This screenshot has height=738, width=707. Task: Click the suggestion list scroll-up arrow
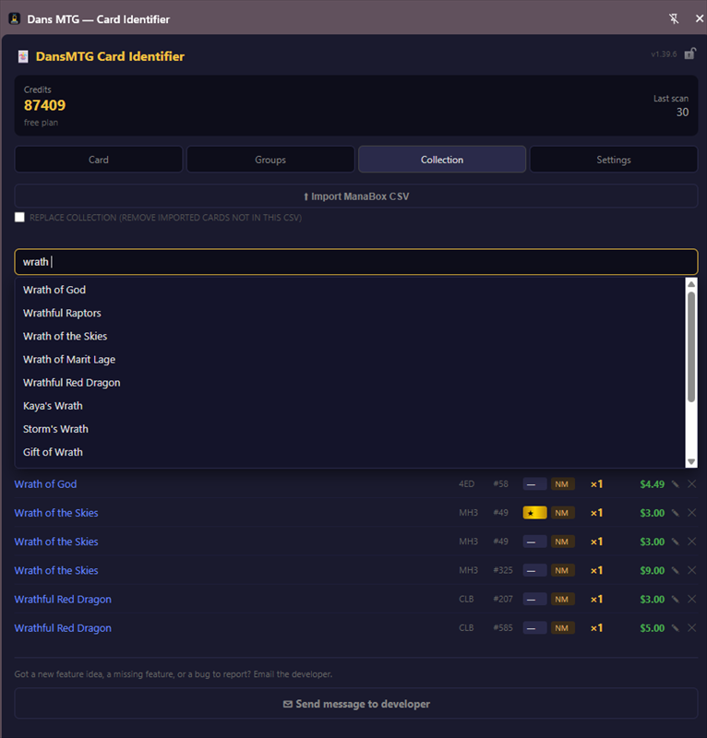[691, 284]
